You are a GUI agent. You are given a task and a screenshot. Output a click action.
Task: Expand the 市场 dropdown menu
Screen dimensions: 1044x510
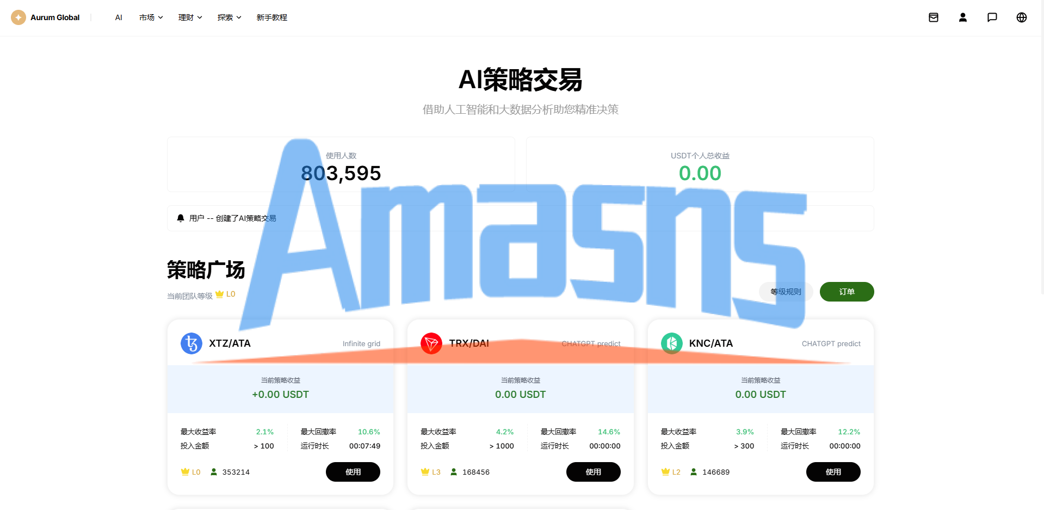[x=151, y=17]
